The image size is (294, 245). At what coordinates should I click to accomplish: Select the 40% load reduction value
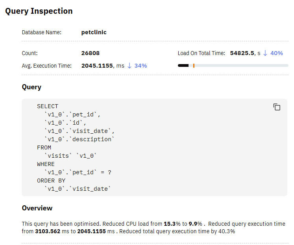pyautogui.click(x=276, y=53)
